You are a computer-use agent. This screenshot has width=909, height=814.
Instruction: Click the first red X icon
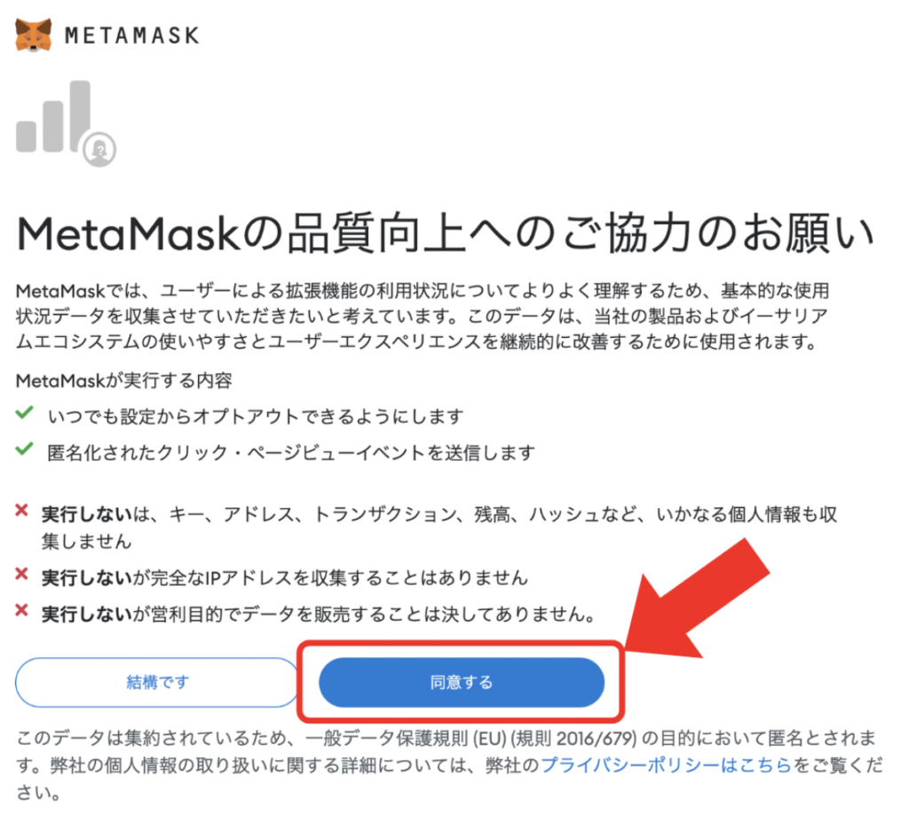click(21, 510)
